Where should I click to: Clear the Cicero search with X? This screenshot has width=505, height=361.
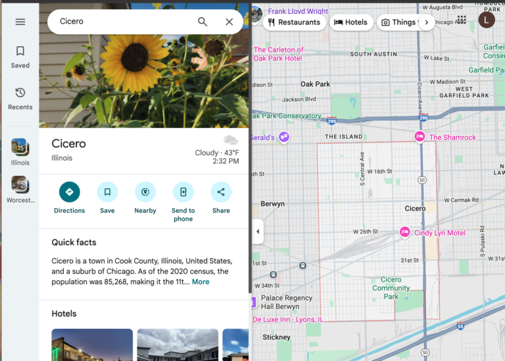point(229,22)
